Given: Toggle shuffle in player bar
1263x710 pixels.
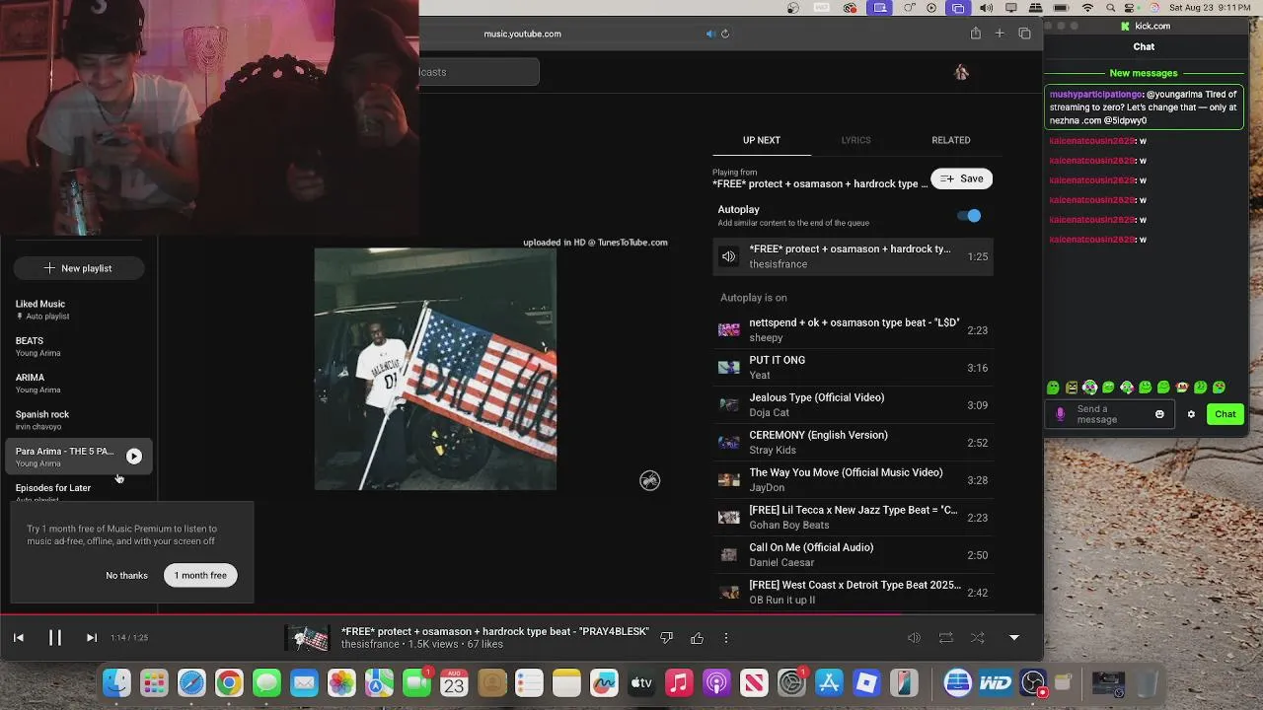Looking at the screenshot, I should 978,638.
